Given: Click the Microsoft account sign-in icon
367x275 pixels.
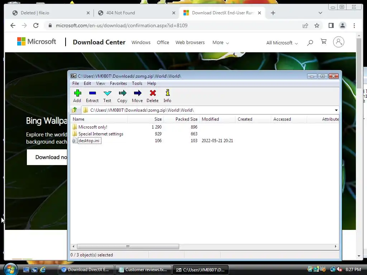Looking at the screenshot, I should pyautogui.click(x=338, y=42).
